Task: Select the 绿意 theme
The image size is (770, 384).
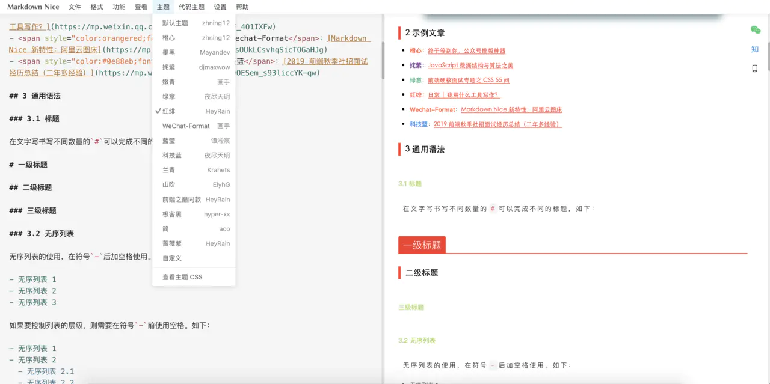Action: point(194,97)
